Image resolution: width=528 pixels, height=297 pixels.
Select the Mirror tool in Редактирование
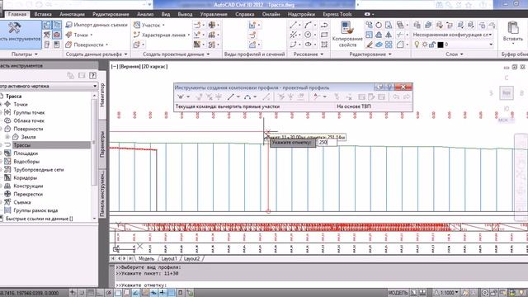pyautogui.click(x=389, y=35)
